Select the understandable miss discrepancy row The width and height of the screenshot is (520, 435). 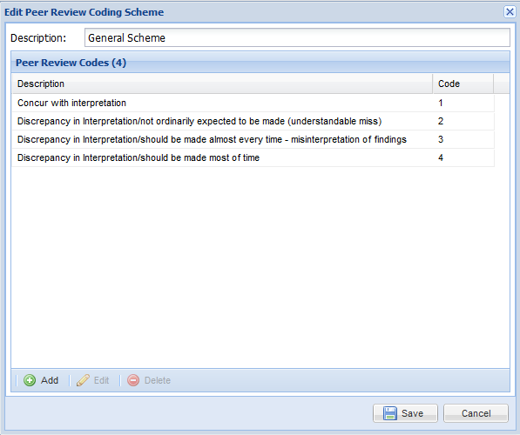[253, 121]
